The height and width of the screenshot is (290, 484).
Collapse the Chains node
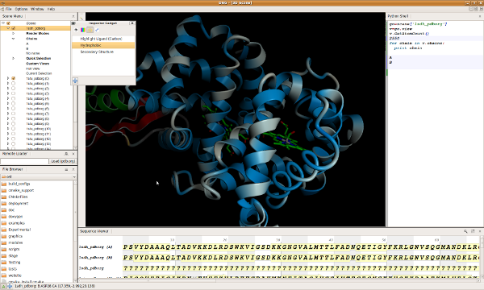tap(13, 39)
